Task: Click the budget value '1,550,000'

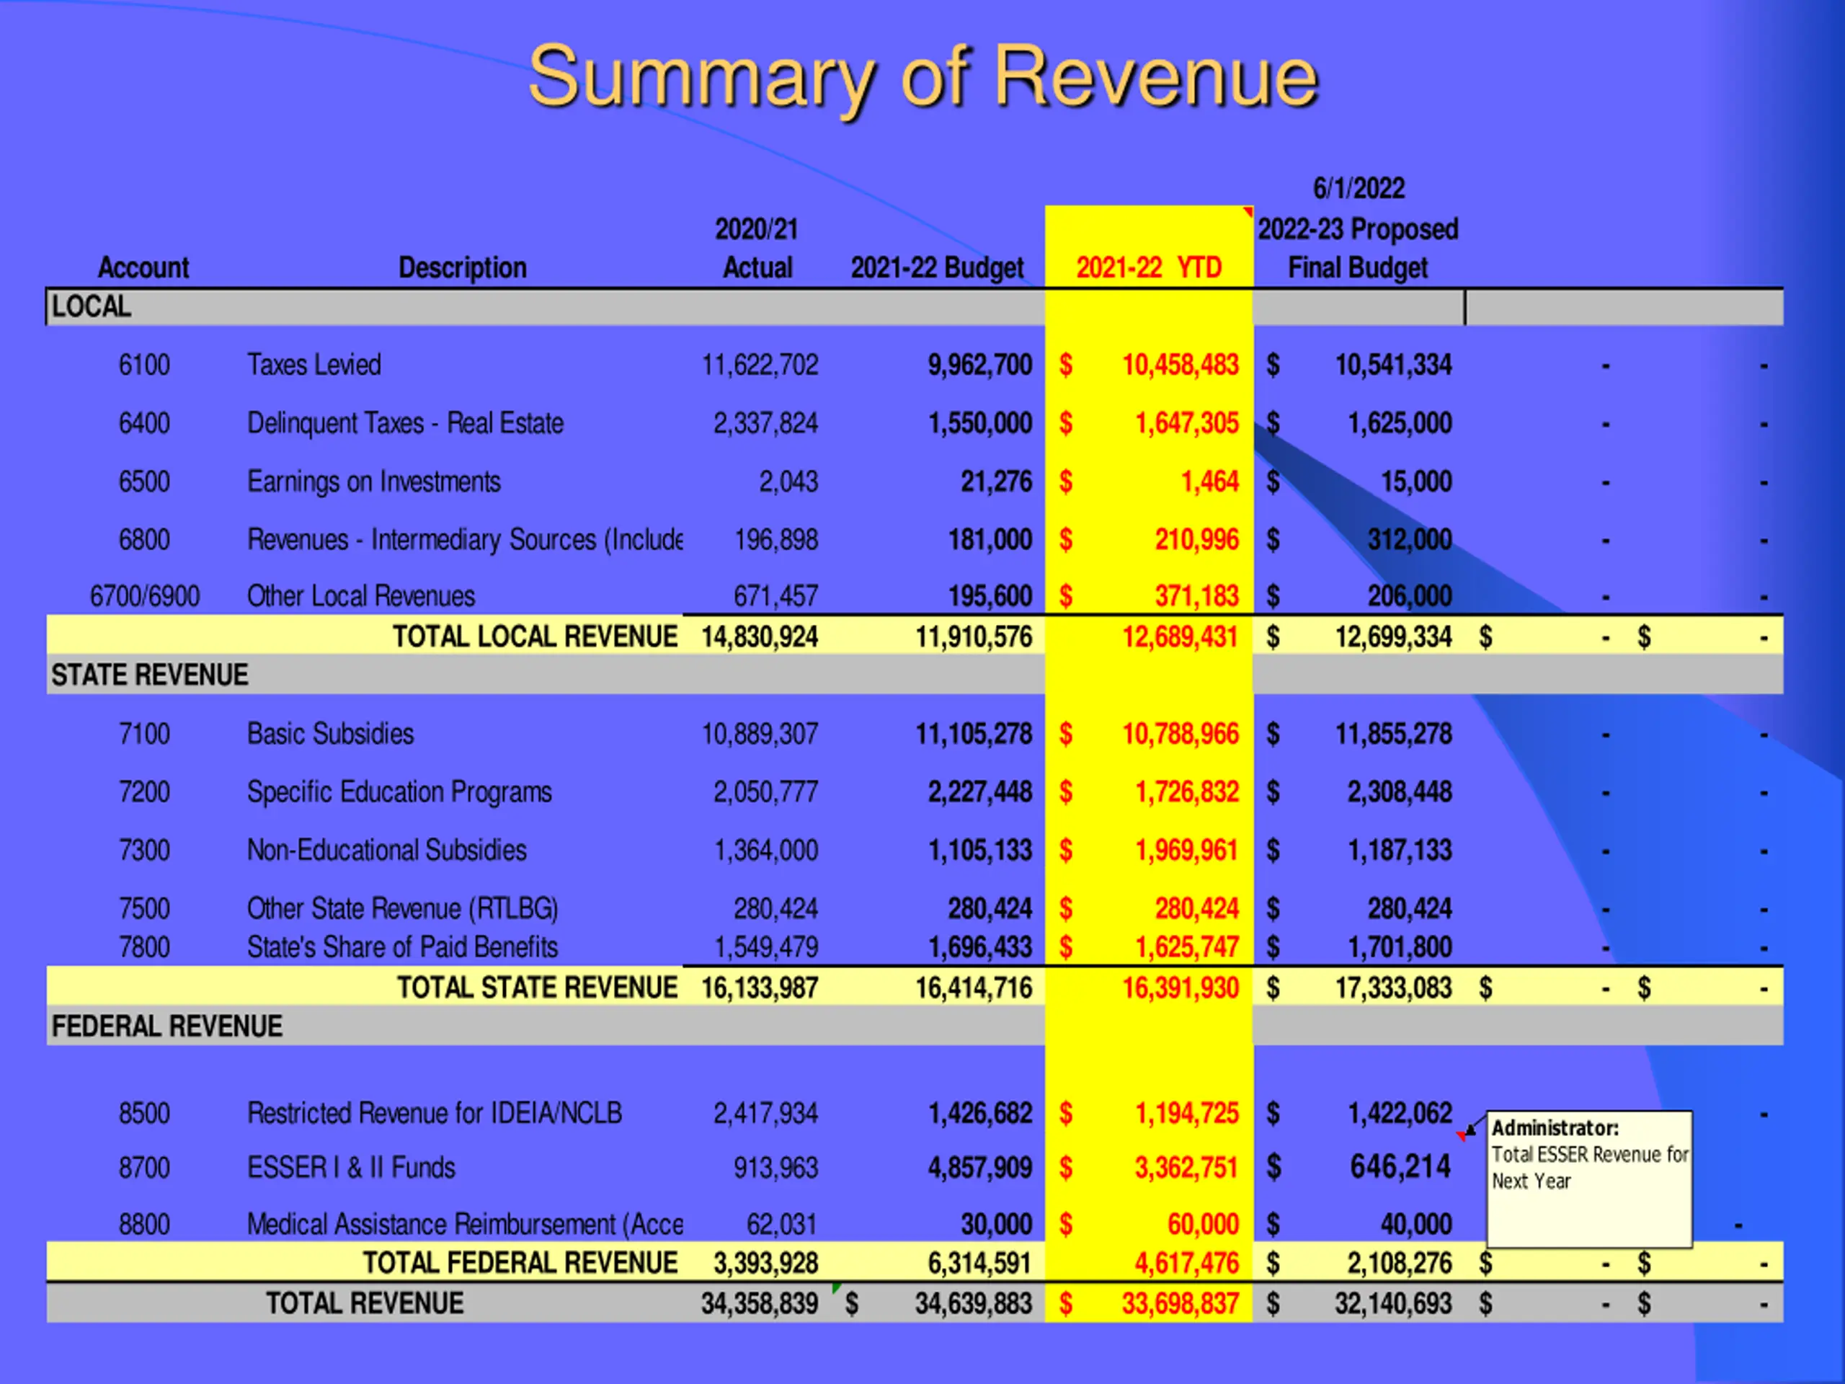Action: click(x=981, y=424)
